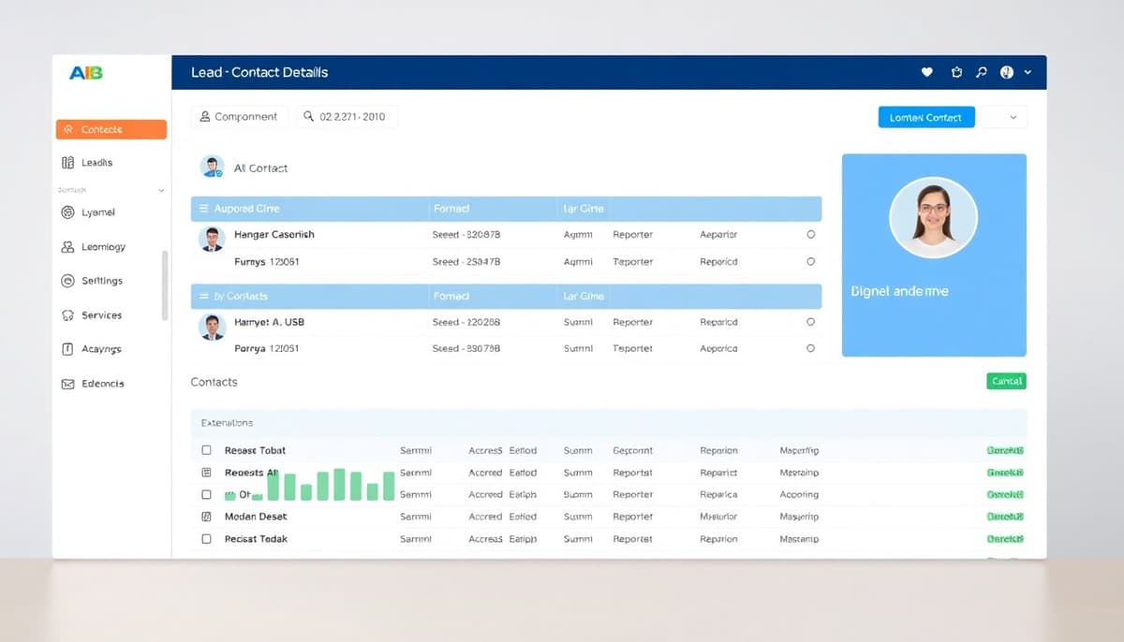
Task: Select the radio button on the Hanger Casorish row
Action: [810, 235]
